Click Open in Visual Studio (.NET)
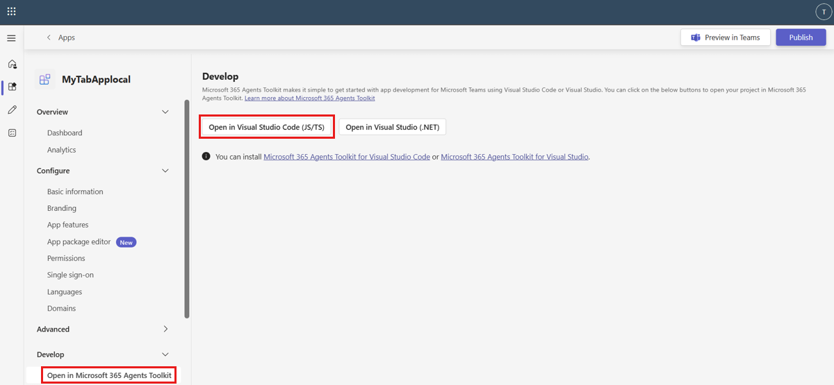This screenshot has width=834, height=385. tap(393, 128)
